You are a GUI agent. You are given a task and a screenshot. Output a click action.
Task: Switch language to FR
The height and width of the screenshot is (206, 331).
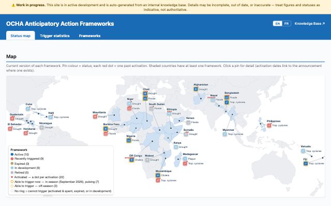[x=287, y=24]
